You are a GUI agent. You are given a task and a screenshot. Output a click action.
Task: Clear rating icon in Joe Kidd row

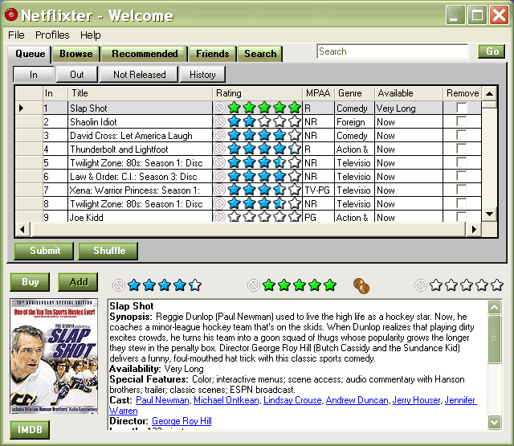point(219,217)
